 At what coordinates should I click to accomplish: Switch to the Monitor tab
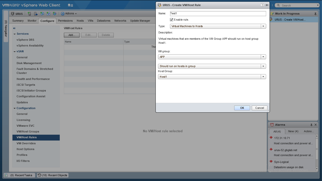point(32,21)
